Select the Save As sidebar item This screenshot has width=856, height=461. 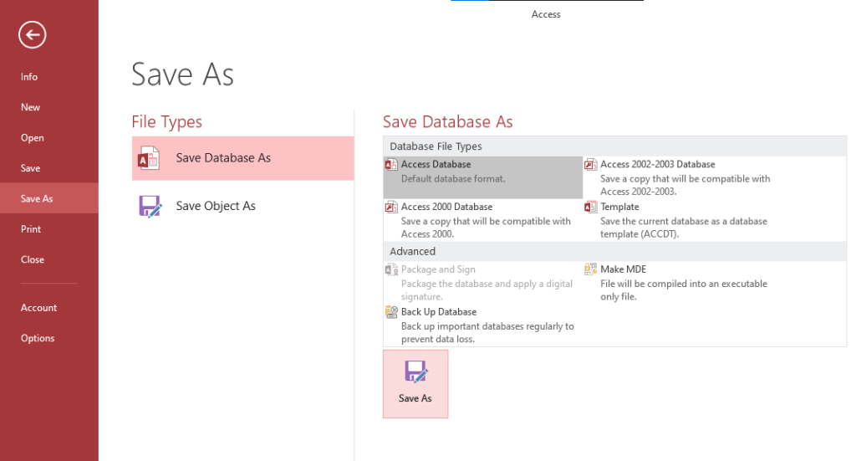[49, 199]
